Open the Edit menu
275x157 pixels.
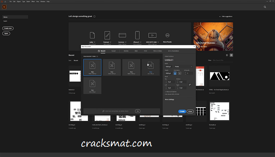coord(14,2)
